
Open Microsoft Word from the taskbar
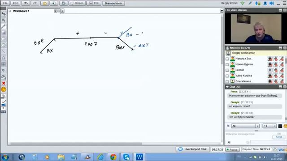[x=139, y=157]
